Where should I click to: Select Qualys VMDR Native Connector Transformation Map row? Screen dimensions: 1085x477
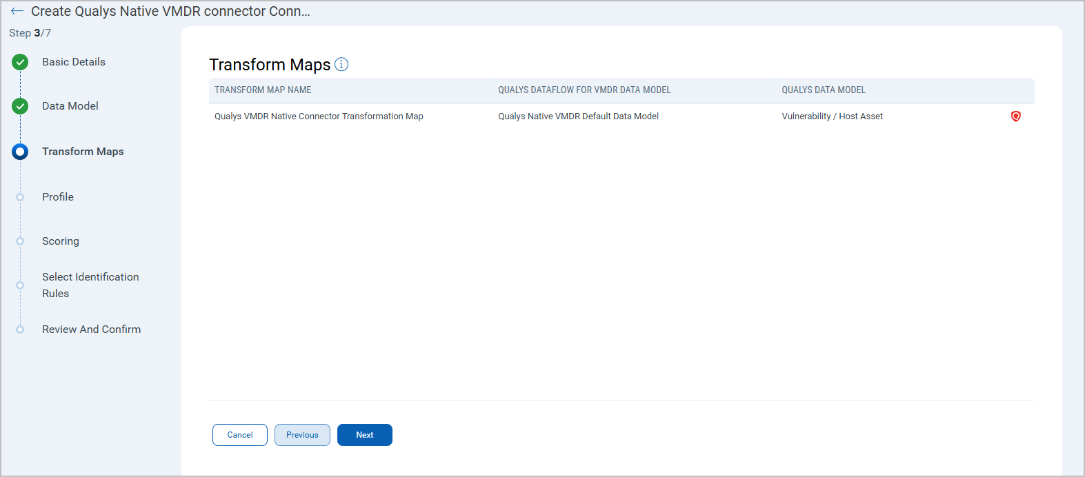pyautogui.click(x=319, y=116)
